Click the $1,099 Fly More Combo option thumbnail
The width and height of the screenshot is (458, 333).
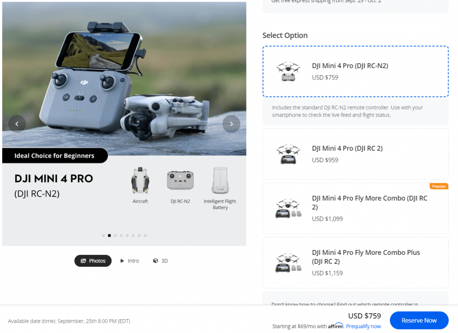point(288,208)
